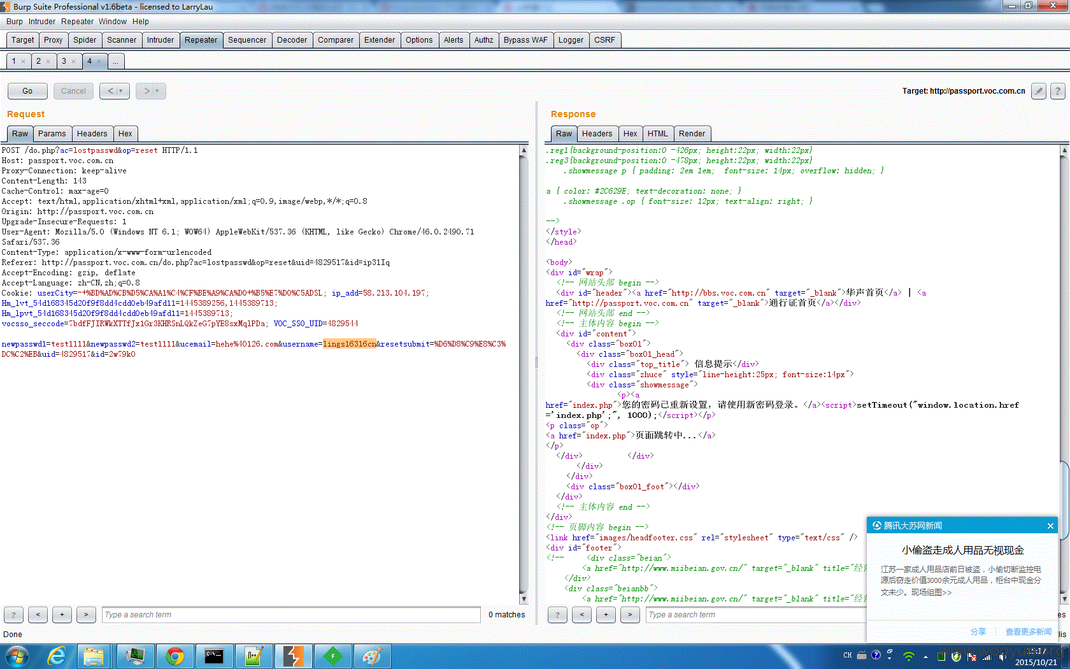This screenshot has width=1070, height=669.
Task: Select the response Render tab
Action: pos(692,134)
